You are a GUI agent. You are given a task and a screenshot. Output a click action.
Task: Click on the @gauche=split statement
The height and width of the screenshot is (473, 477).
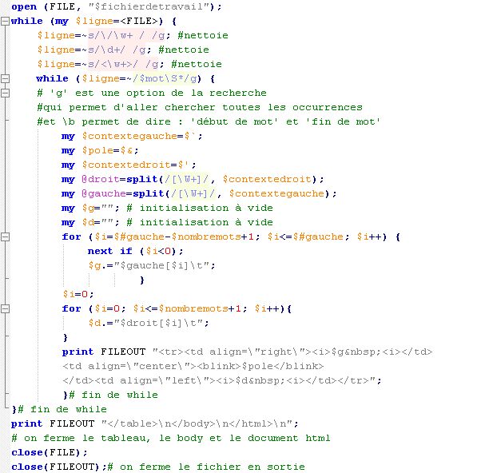point(199,193)
